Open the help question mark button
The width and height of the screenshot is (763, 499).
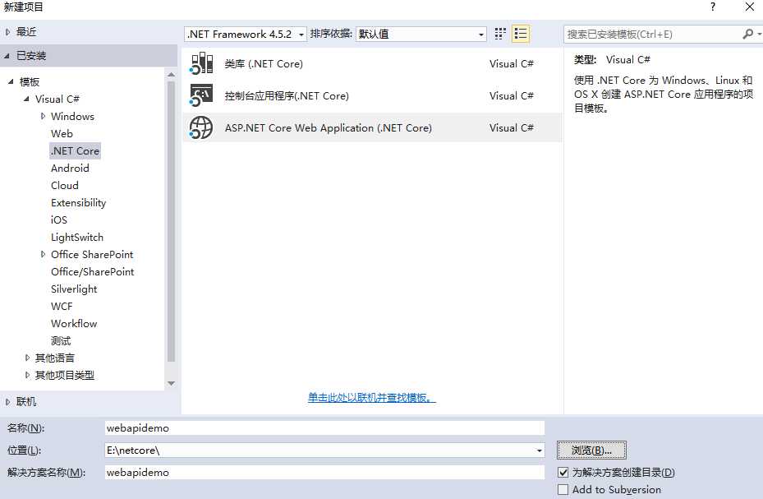713,7
